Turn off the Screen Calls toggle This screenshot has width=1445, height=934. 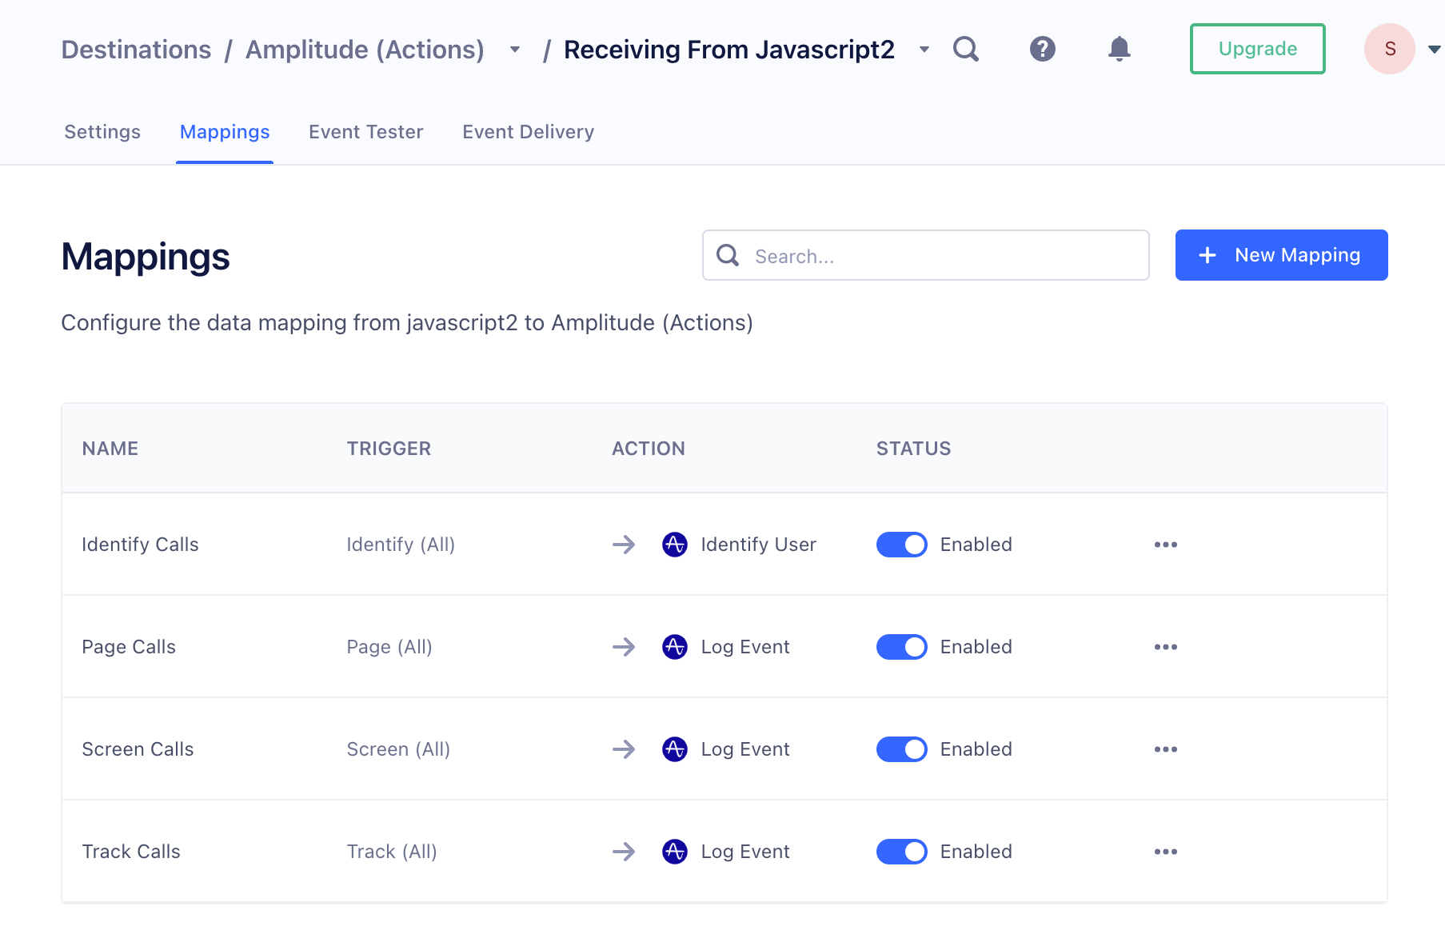click(x=901, y=749)
